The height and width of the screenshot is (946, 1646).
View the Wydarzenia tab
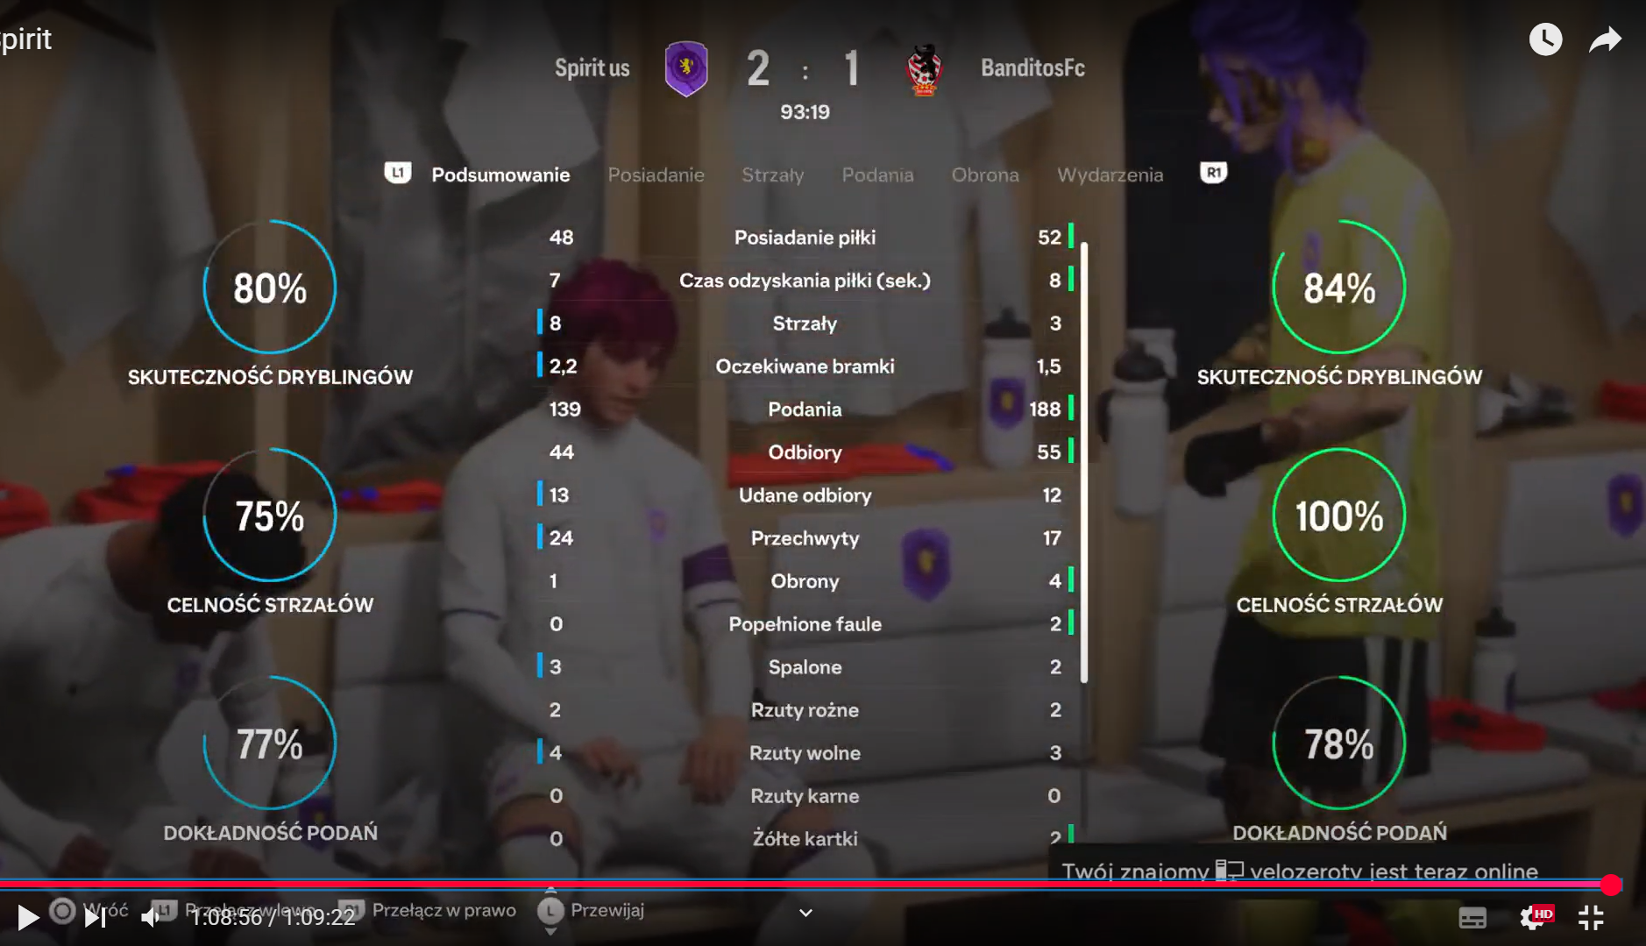click(x=1110, y=174)
